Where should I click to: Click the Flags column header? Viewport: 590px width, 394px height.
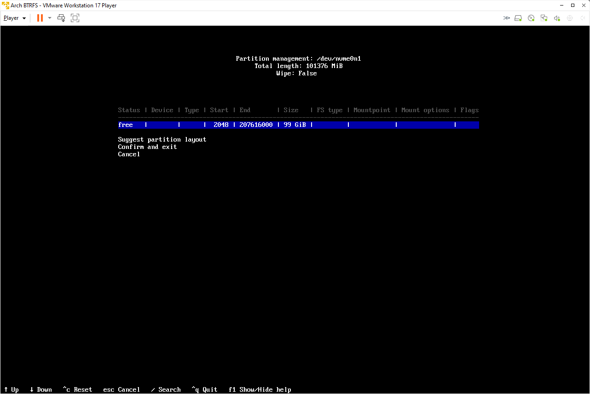(469, 110)
